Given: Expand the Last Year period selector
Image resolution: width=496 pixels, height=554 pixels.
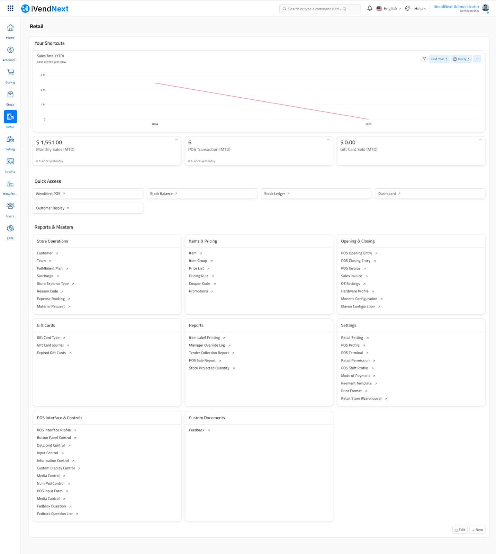Looking at the screenshot, I should (439, 59).
